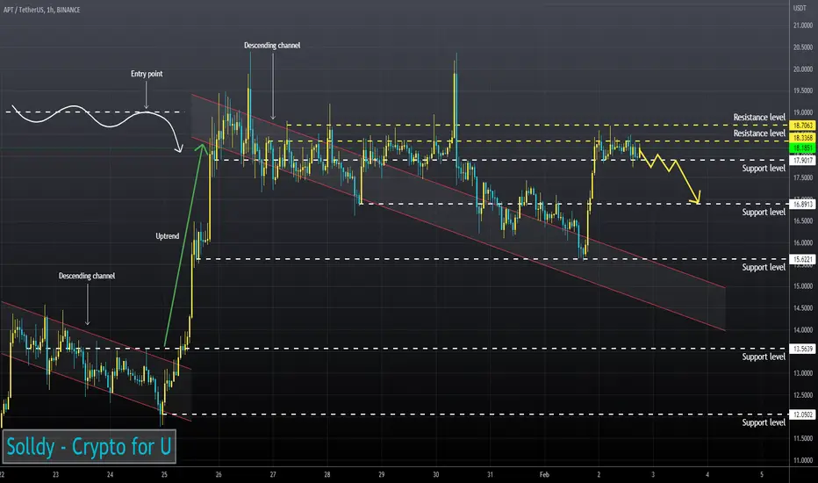Image resolution: width=818 pixels, height=483 pixels.
Task: Click the 13.0000 price axis tick
Action: click(803, 373)
